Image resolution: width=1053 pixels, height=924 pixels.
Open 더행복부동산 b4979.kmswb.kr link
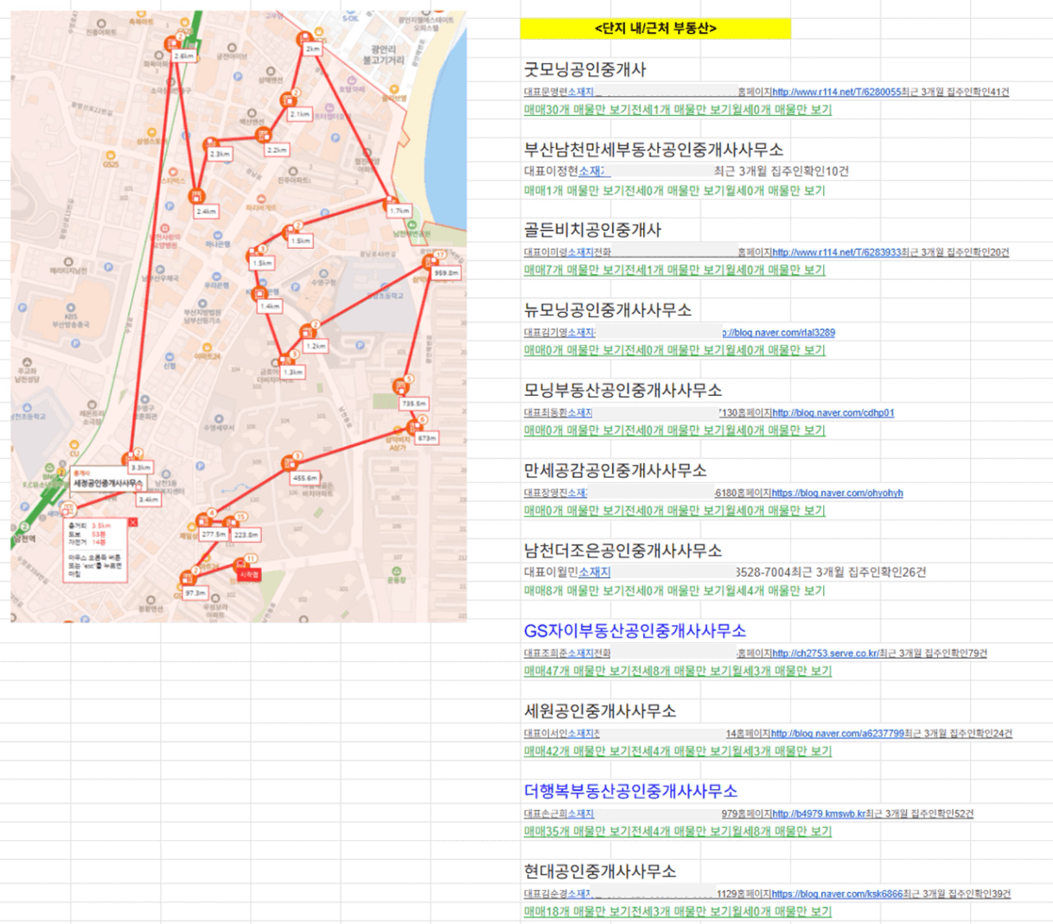click(818, 814)
